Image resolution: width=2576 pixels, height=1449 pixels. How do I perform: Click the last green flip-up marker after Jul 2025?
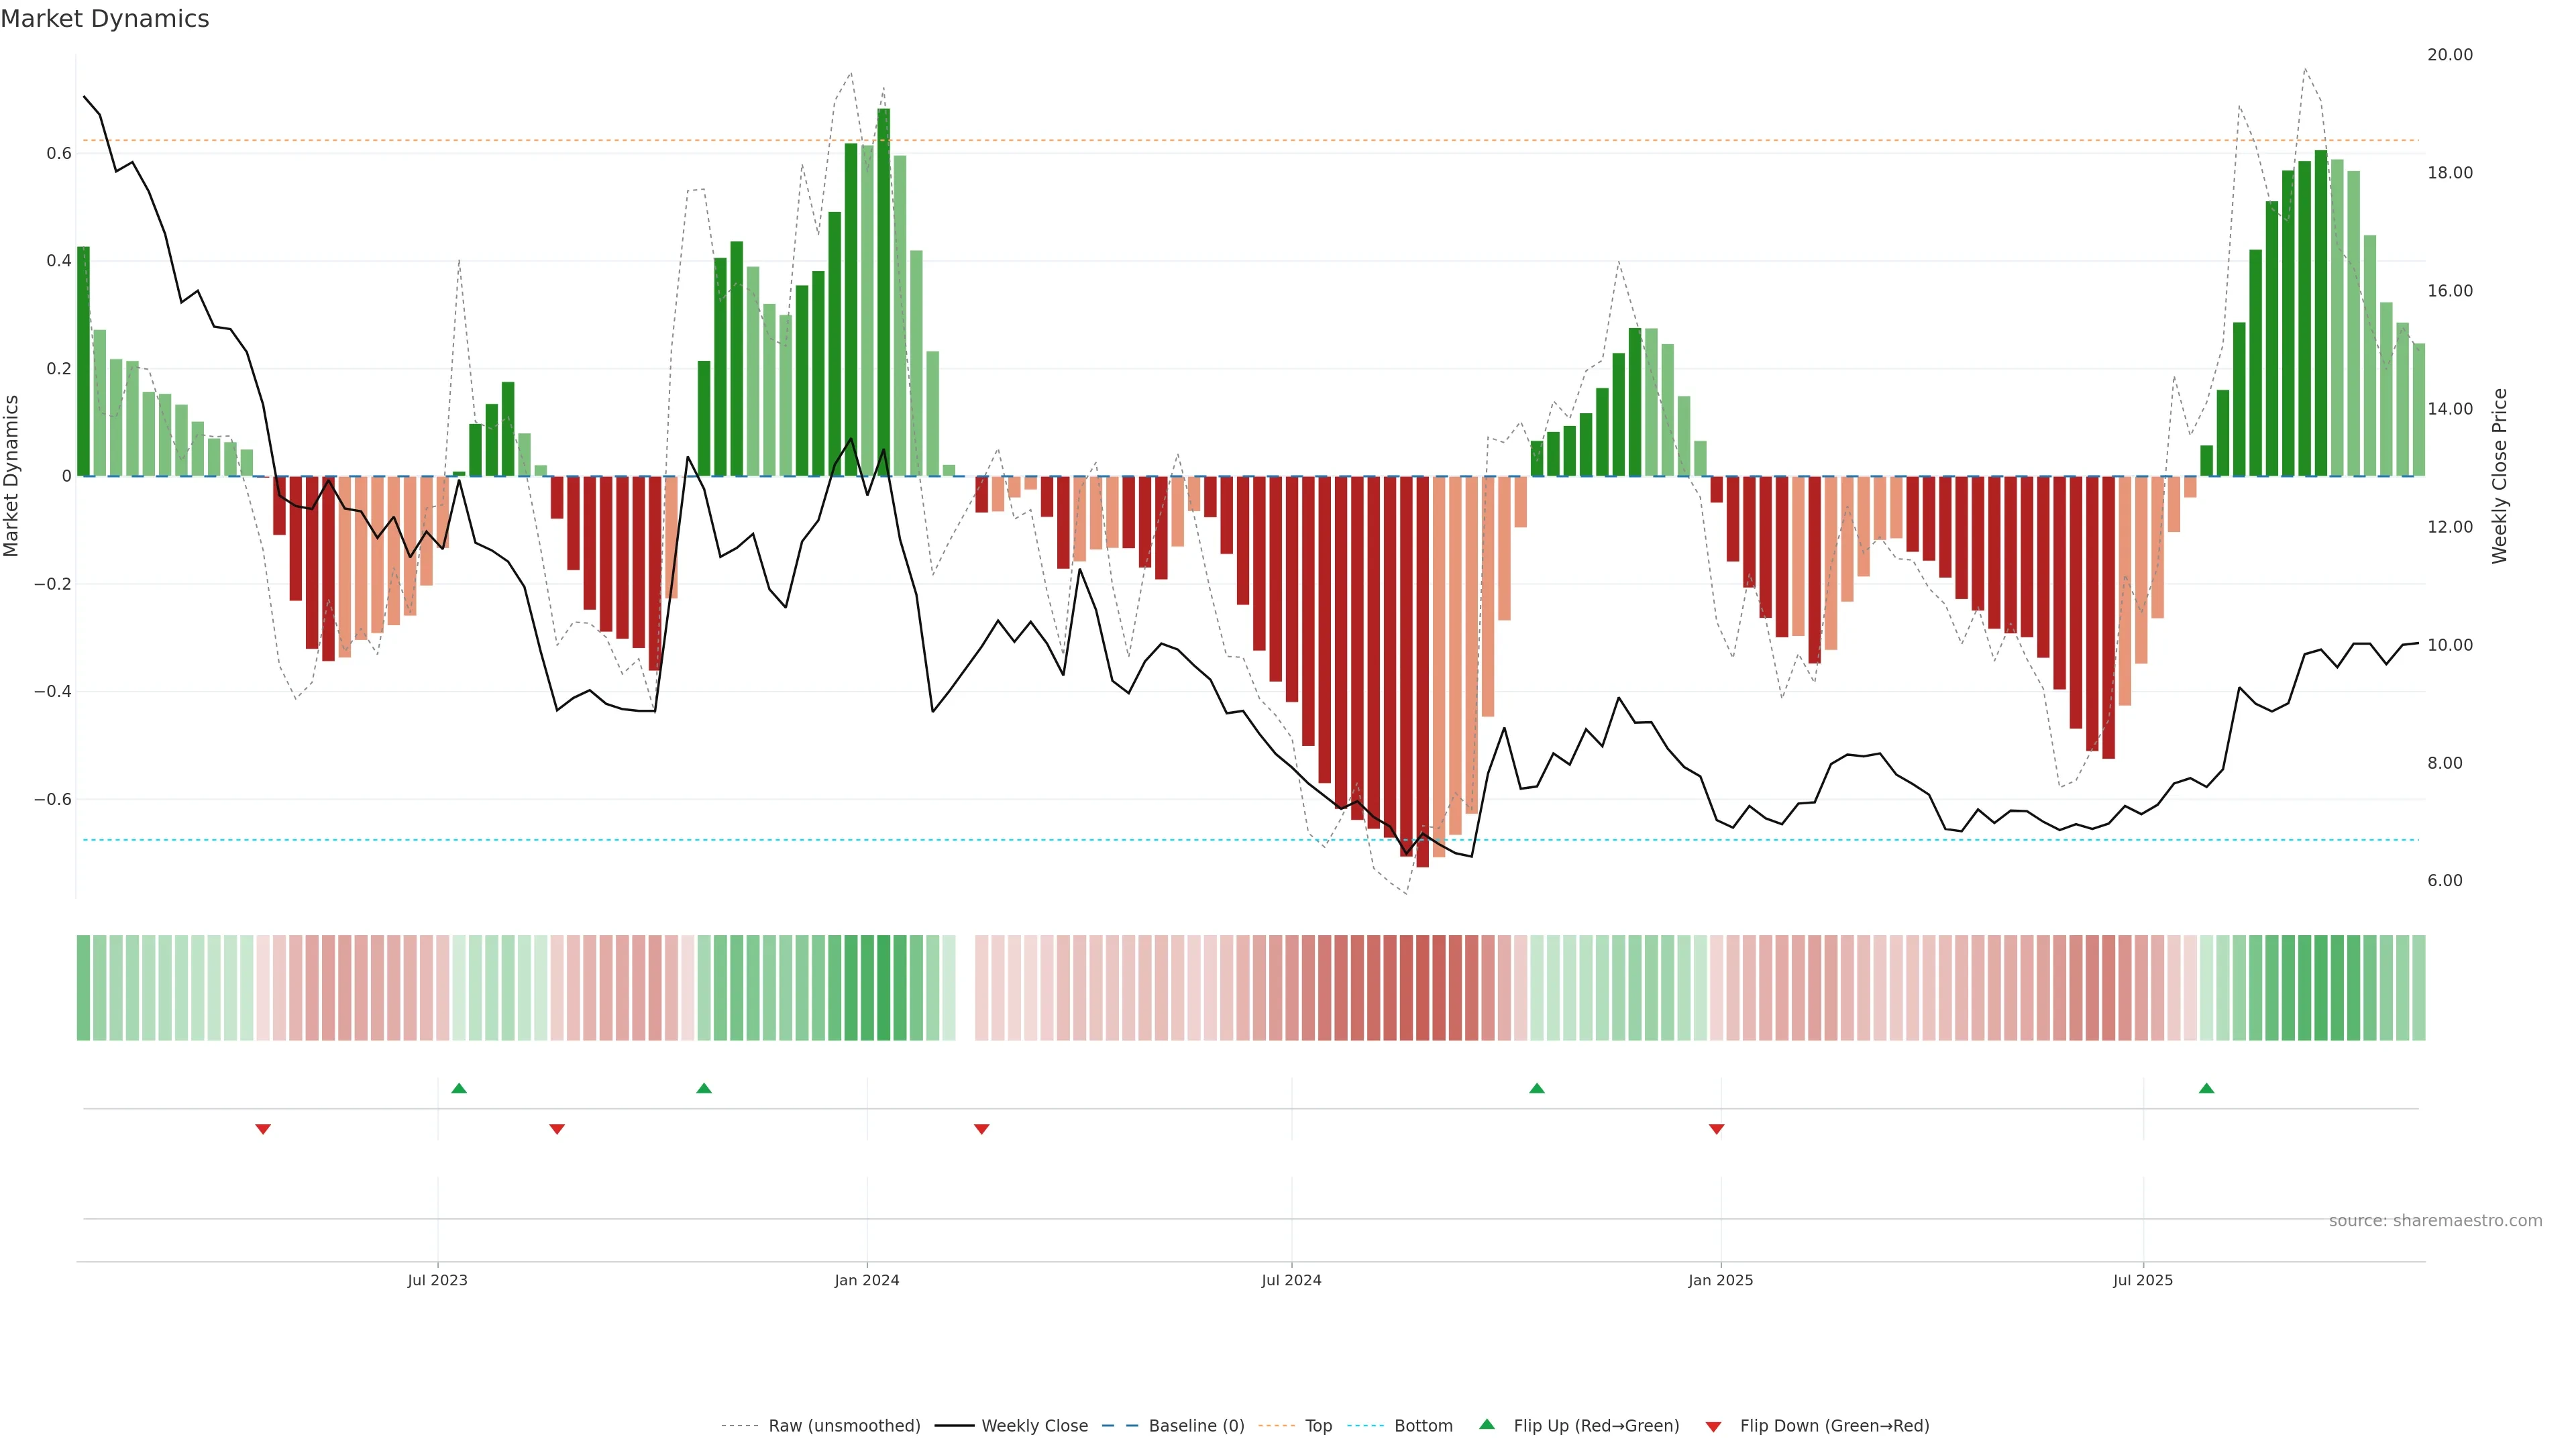2206,1088
